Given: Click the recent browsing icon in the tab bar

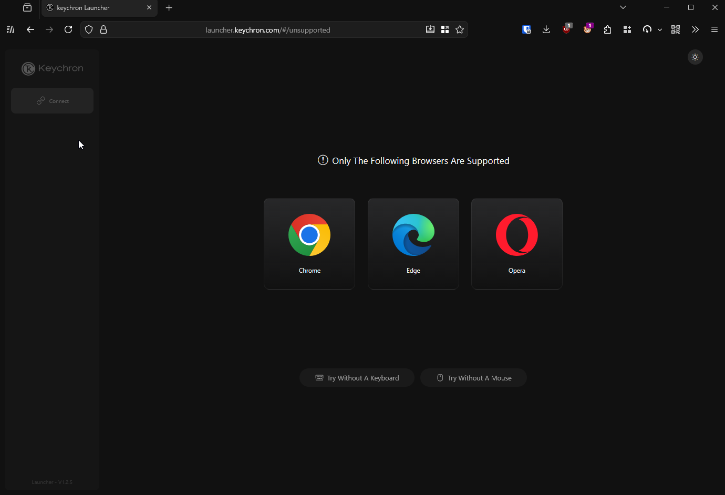Looking at the screenshot, I should pos(27,8).
